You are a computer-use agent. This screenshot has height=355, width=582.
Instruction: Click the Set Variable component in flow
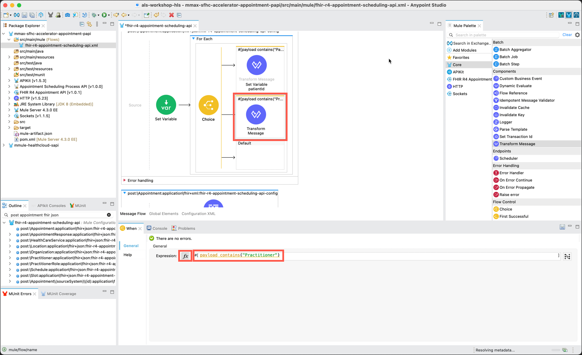[166, 105]
